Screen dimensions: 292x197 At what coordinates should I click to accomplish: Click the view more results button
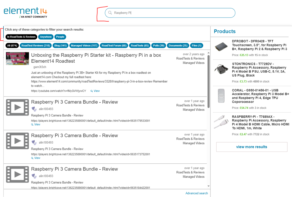pyautogui.click(x=251, y=147)
